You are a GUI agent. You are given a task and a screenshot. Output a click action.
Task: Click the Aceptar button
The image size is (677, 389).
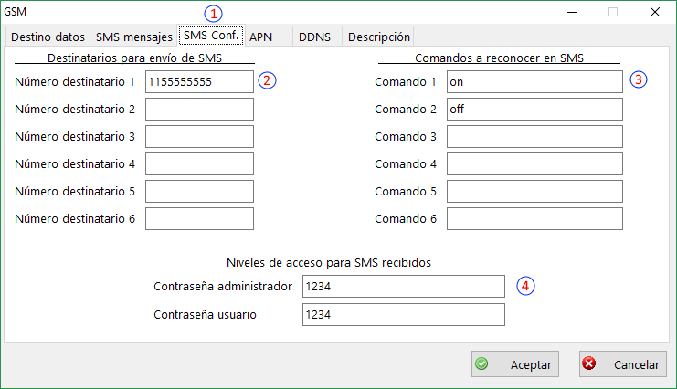(514, 363)
